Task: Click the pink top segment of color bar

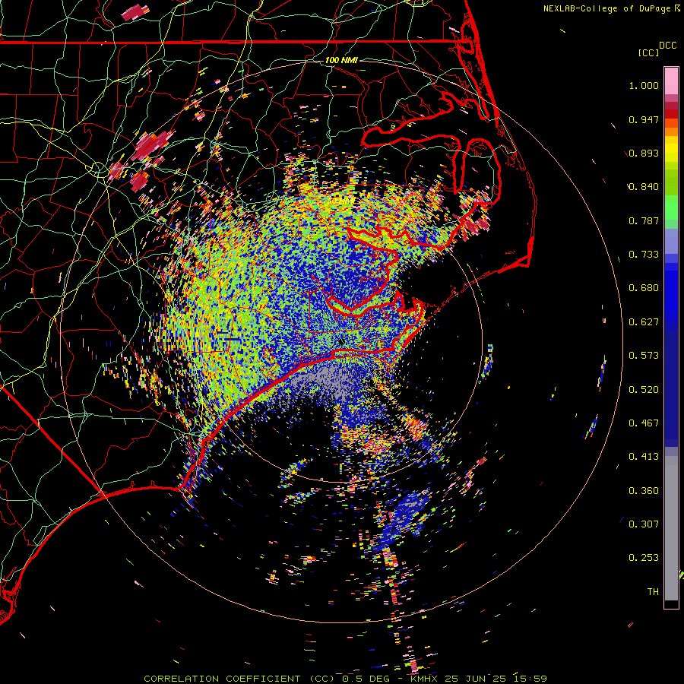Action: (671, 81)
